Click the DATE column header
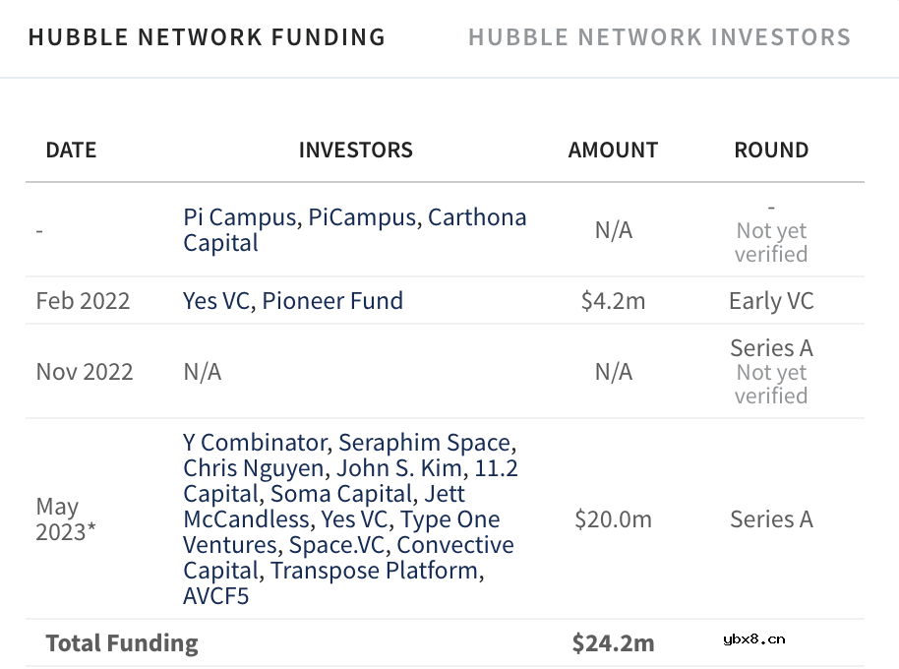Viewport: 899px width, 669px height. pos(71,151)
